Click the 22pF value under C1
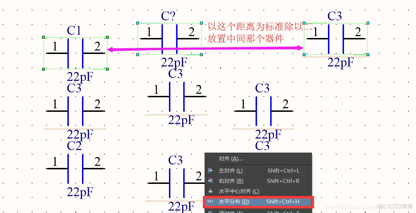The height and width of the screenshot is (213, 416). coord(80,77)
